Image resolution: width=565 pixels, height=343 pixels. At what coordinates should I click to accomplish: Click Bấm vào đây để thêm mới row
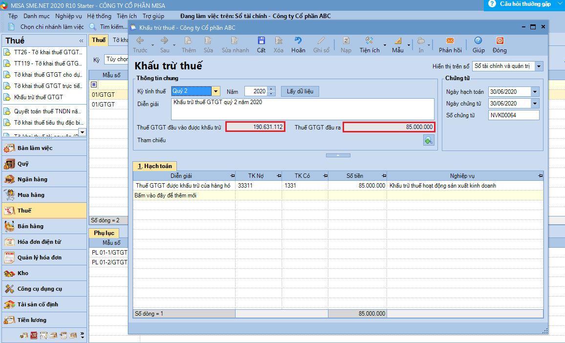338,195
